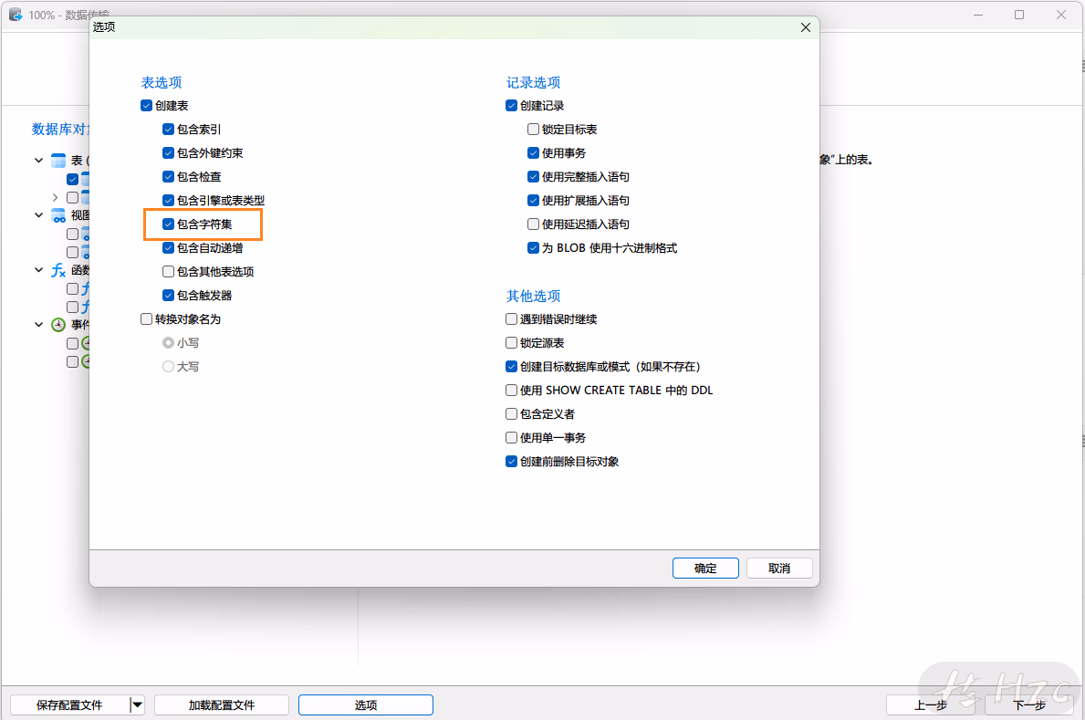1085x720 pixels.
Task: Toggle 包含外键约束 checkbox
Action: point(168,153)
